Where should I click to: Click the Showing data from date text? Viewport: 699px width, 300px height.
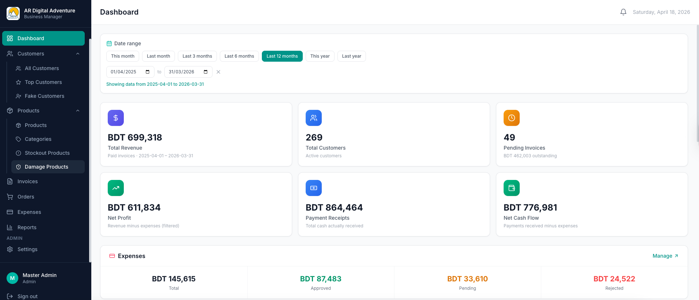coord(155,84)
